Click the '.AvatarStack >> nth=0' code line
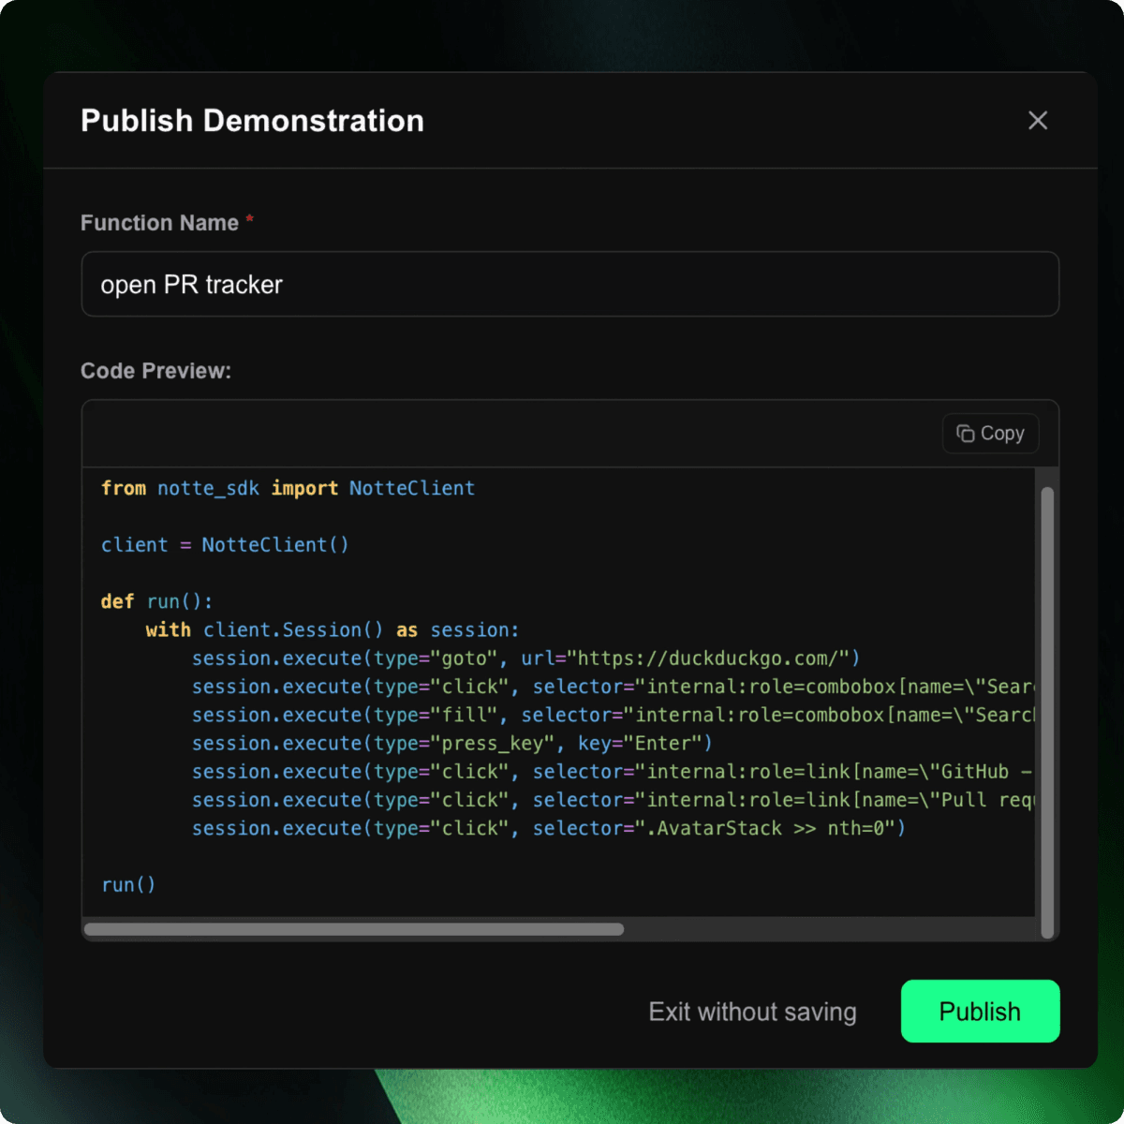Viewport: 1124px width, 1124px height. pos(549,828)
